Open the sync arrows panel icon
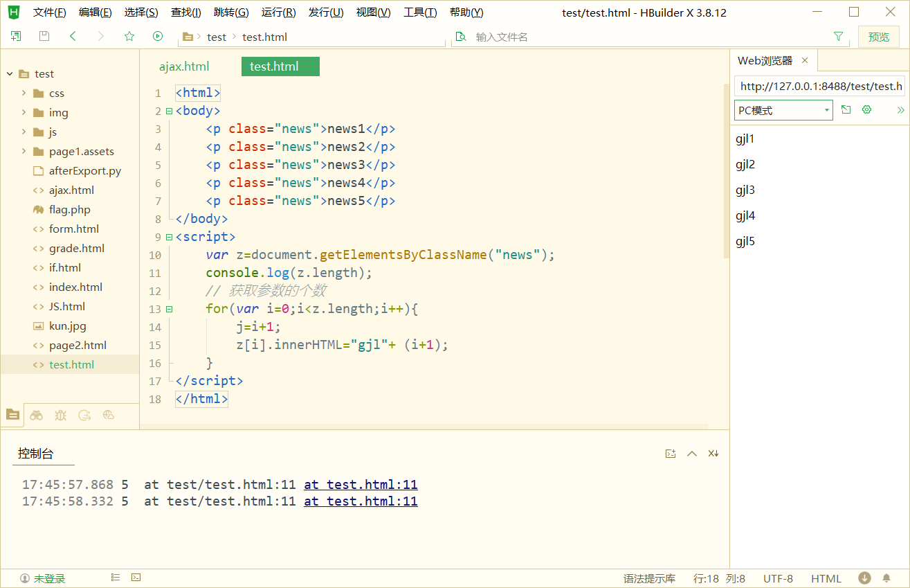910x588 pixels. tap(84, 415)
